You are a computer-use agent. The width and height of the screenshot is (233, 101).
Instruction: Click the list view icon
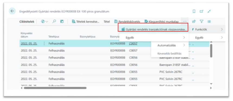209,22
